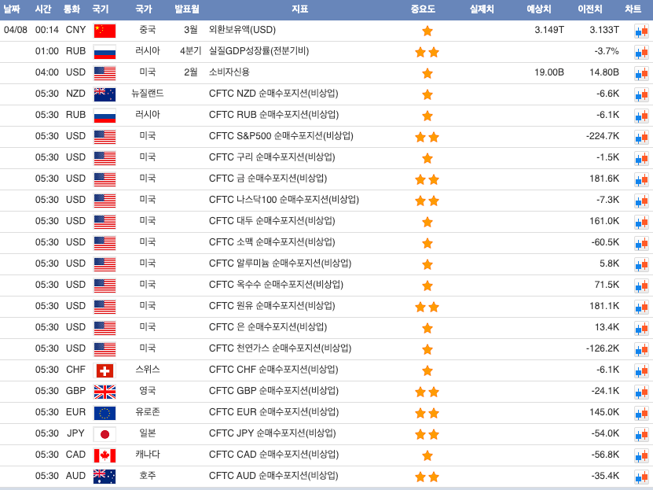
Task: Click chart icon for 소비자신용 row
Action: click(641, 73)
